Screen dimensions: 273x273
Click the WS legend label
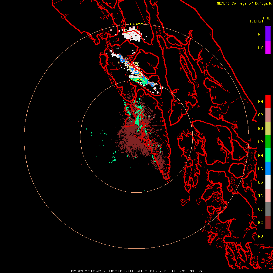[x=260, y=169]
